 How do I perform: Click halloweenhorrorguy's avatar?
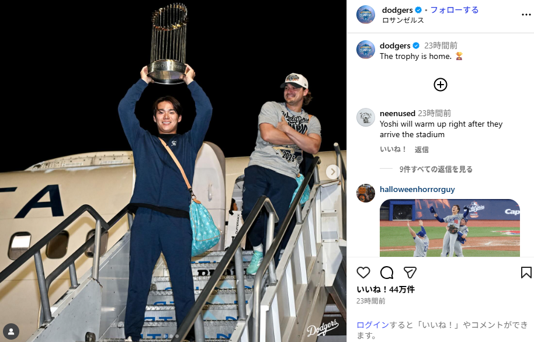pyautogui.click(x=365, y=193)
